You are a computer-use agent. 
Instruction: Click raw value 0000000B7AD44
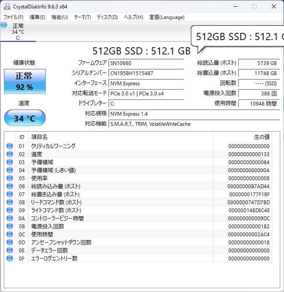(249, 186)
